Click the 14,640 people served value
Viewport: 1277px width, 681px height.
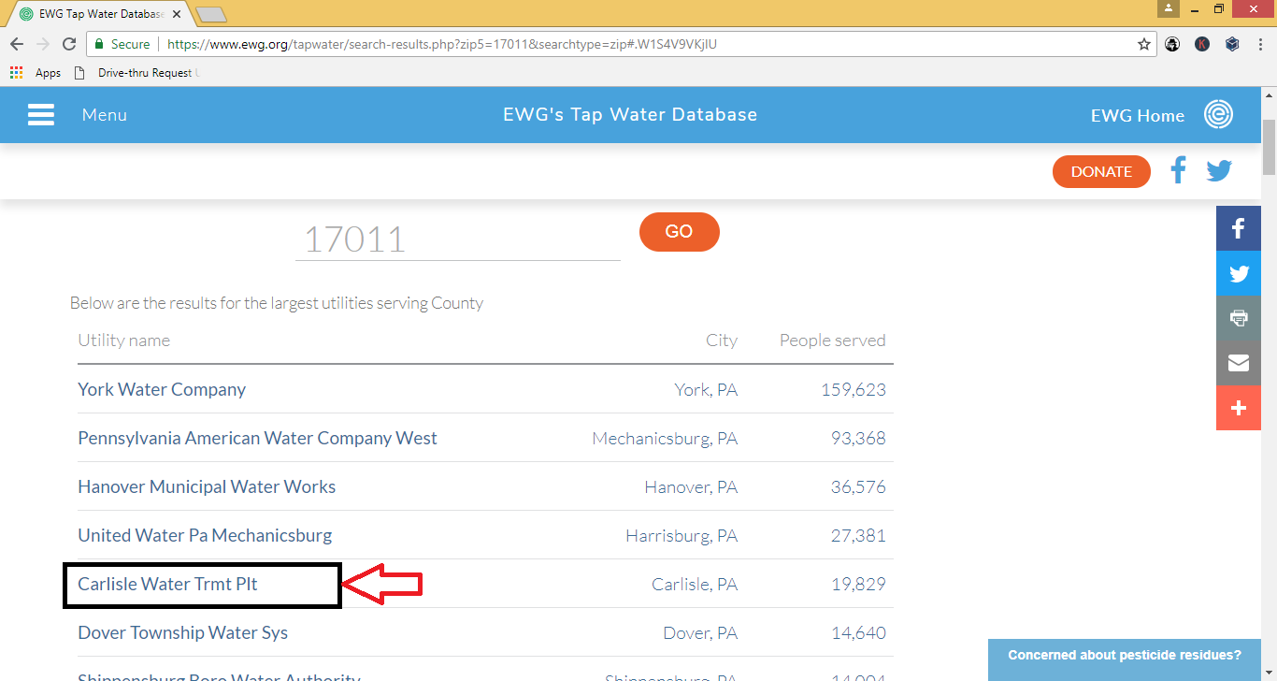click(858, 632)
